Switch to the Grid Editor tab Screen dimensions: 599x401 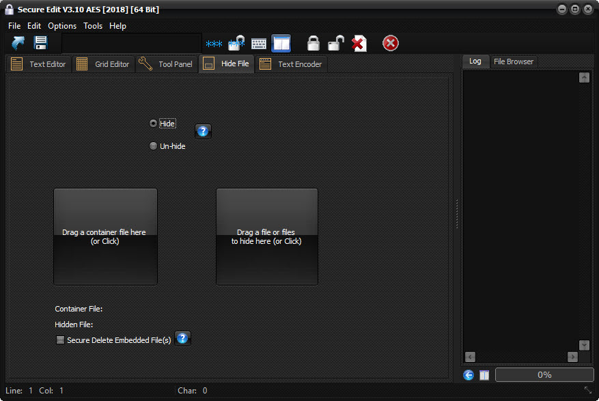click(103, 64)
